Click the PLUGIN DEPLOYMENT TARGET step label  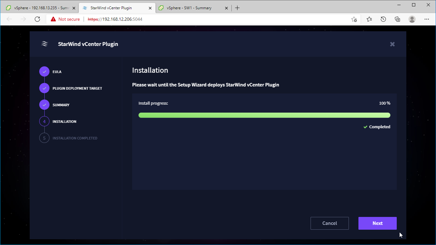77,88
